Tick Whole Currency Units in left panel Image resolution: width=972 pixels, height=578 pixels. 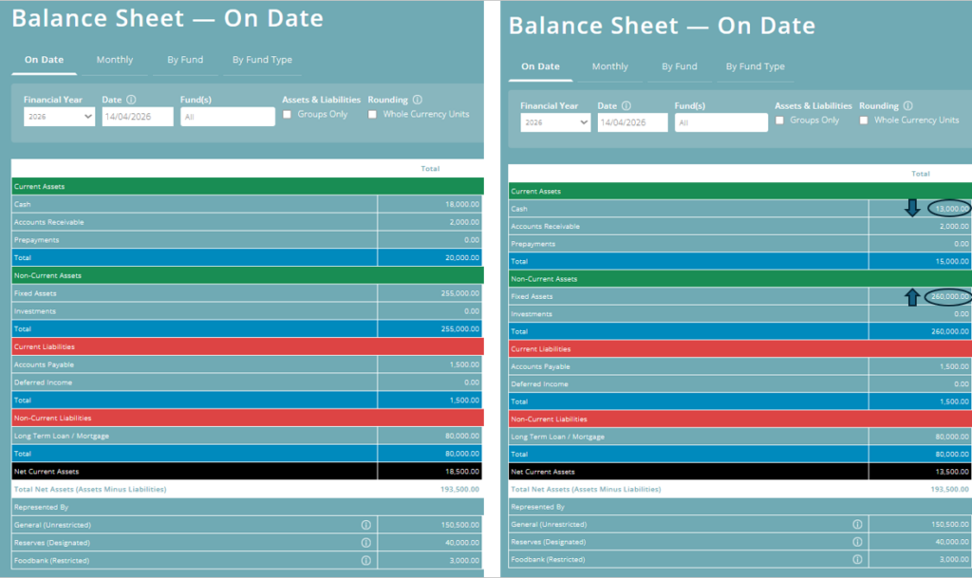pyautogui.click(x=372, y=115)
